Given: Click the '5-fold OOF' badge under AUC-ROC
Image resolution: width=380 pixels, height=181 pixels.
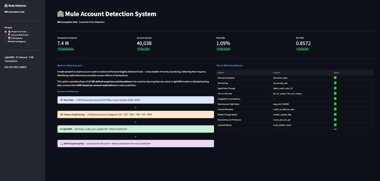Looking at the screenshot, I should [x=303, y=49].
